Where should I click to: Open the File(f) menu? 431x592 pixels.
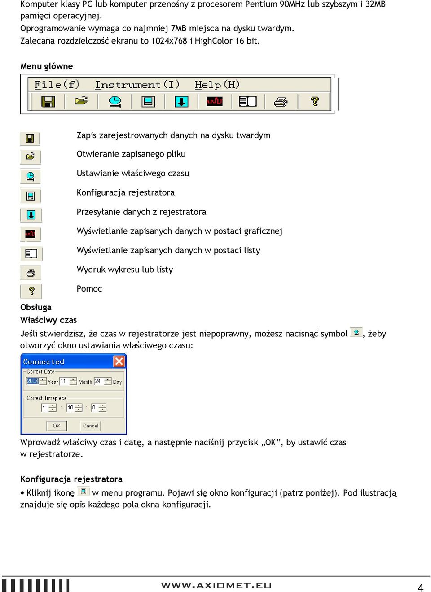(x=57, y=85)
